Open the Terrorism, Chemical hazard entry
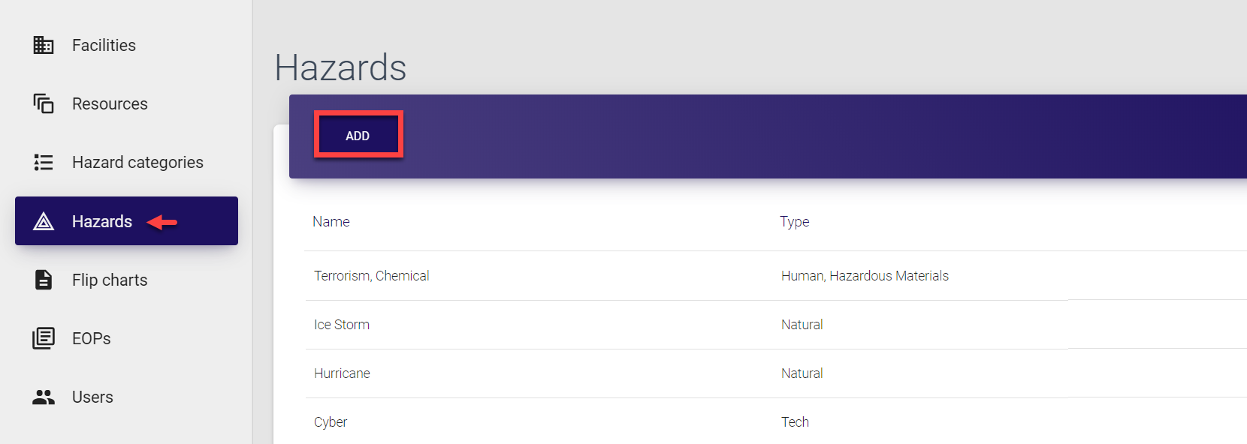Image resolution: width=1247 pixels, height=444 pixels. (x=371, y=276)
